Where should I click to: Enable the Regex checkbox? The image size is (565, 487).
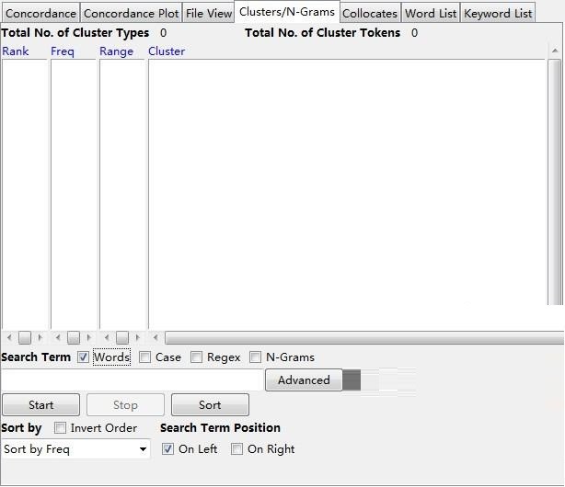(x=197, y=357)
